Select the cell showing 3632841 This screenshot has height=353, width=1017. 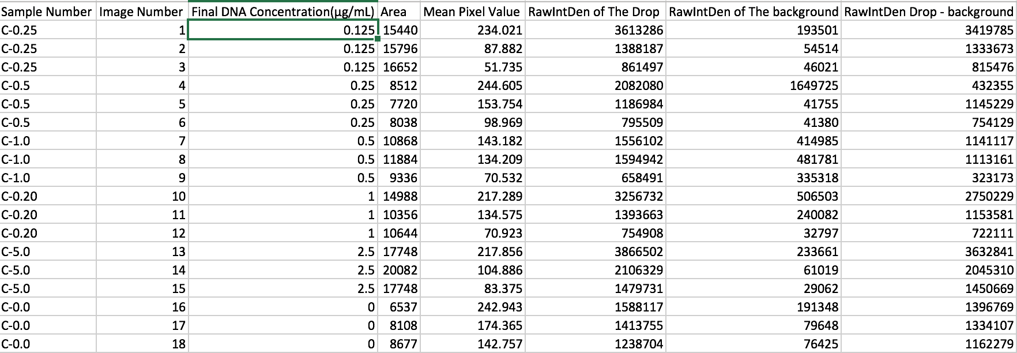pyautogui.click(x=928, y=251)
